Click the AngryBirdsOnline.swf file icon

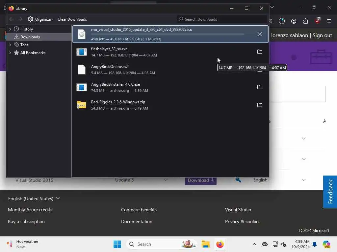coord(82,70)
